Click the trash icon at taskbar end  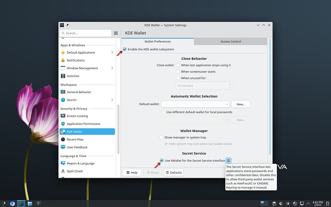(x=328, y=204)
